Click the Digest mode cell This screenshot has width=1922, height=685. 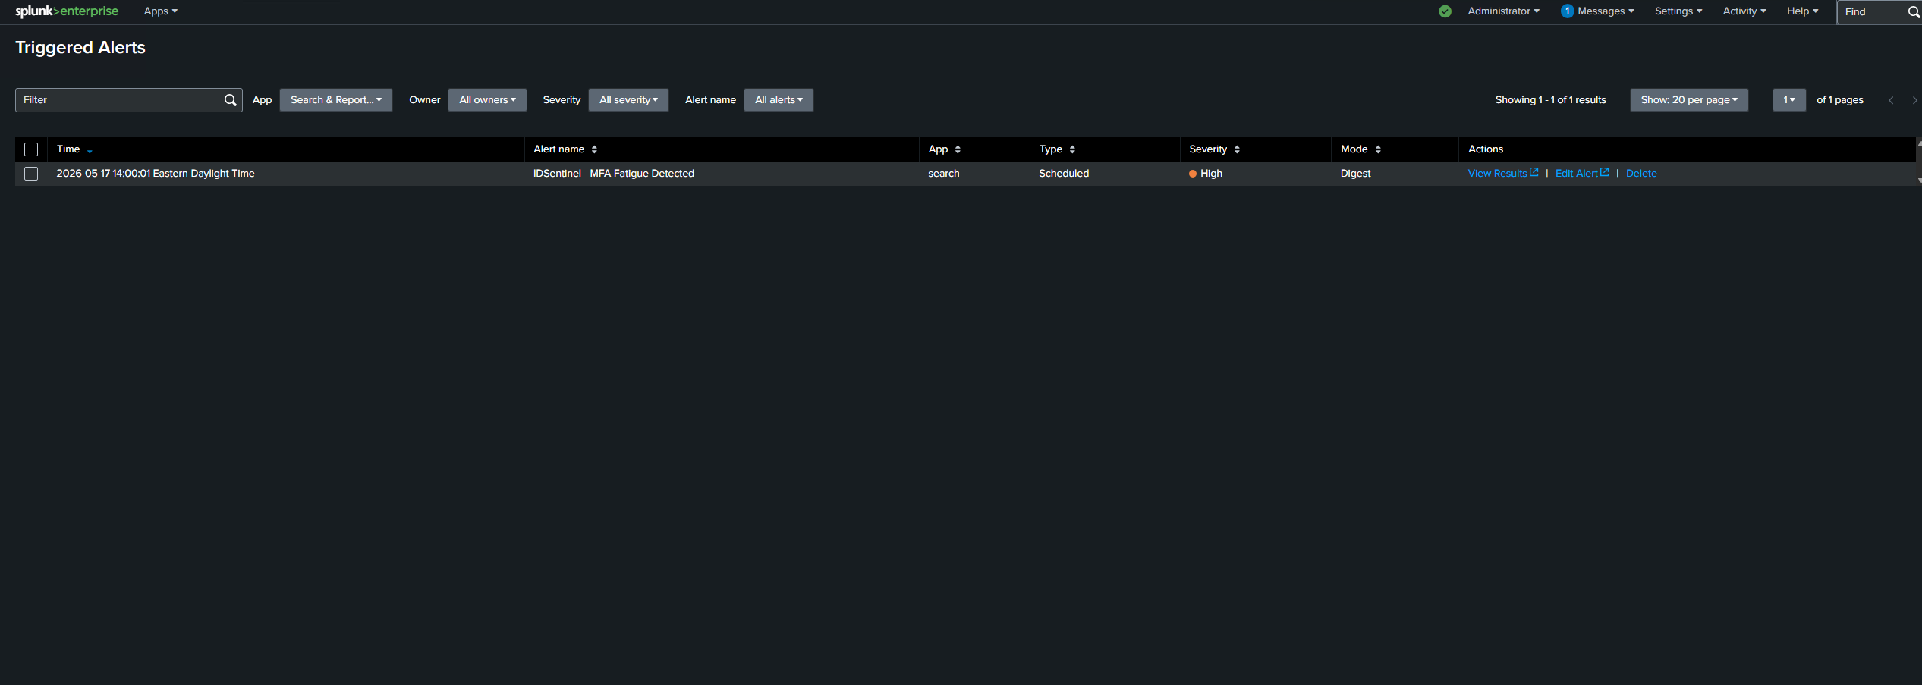tap(1355, 174)
